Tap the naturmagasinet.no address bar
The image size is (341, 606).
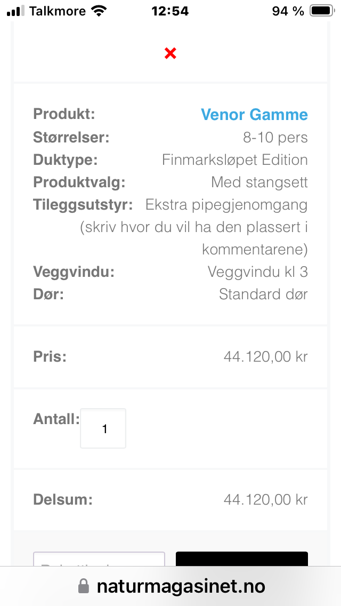[181, 586]
